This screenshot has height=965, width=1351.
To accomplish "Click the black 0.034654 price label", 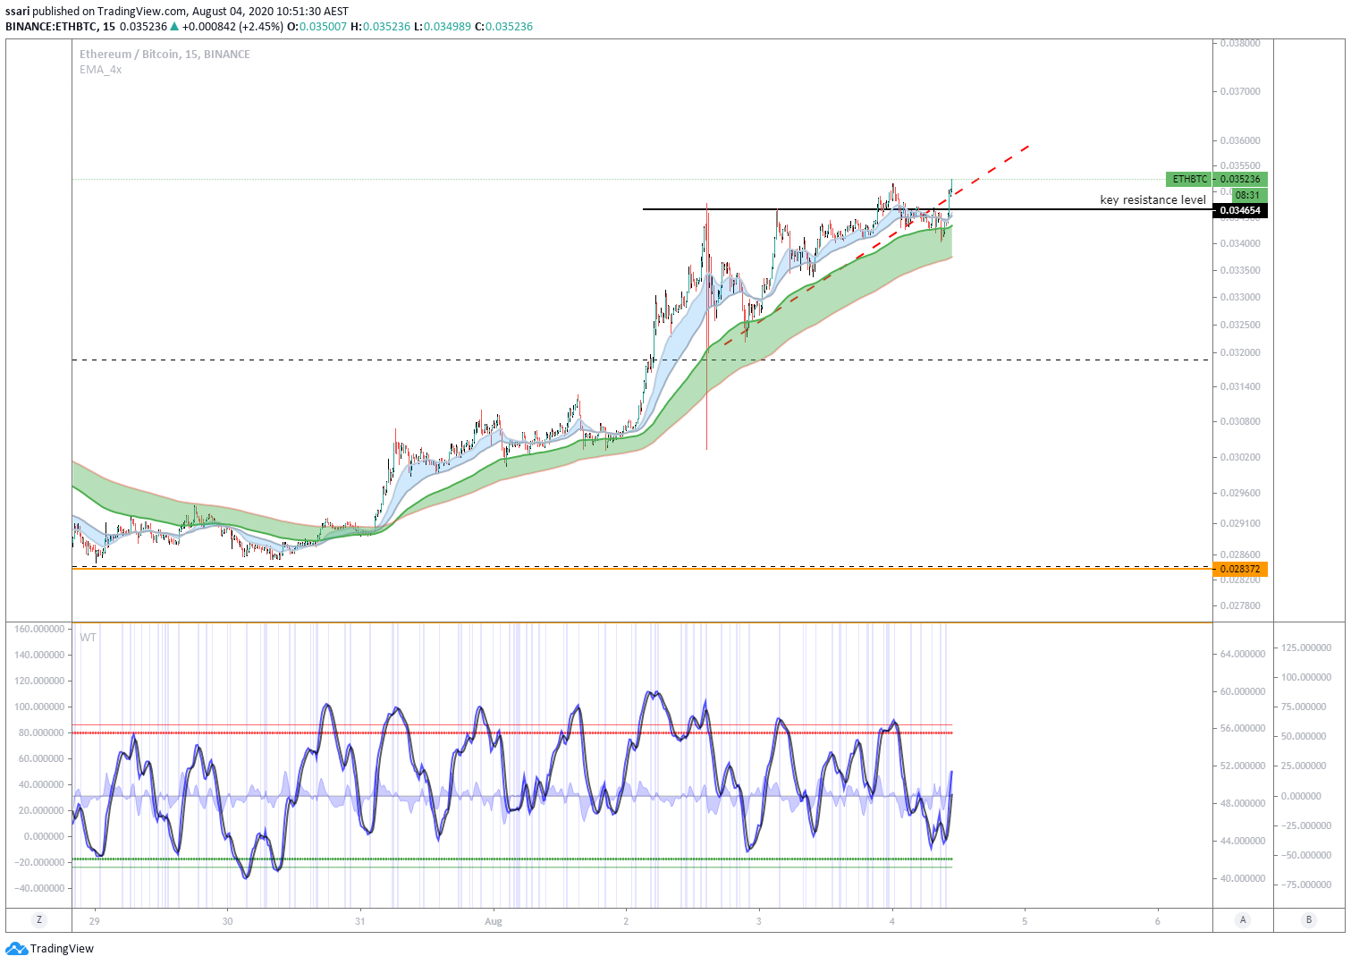I will 1240,211.
